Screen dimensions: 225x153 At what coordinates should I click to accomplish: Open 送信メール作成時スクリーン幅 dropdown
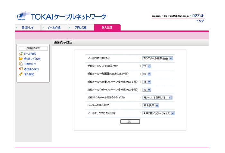(x=147, y=90)
